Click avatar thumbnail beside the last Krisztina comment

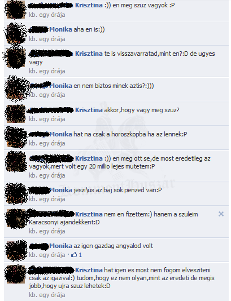tap(16, 275)
